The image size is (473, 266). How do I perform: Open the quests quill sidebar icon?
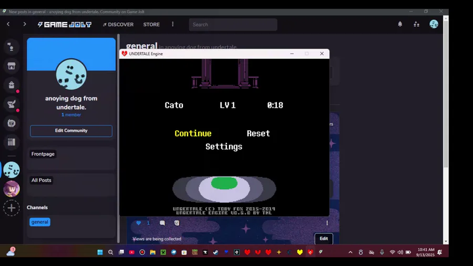pyautogui.click(x=12, y=104)
